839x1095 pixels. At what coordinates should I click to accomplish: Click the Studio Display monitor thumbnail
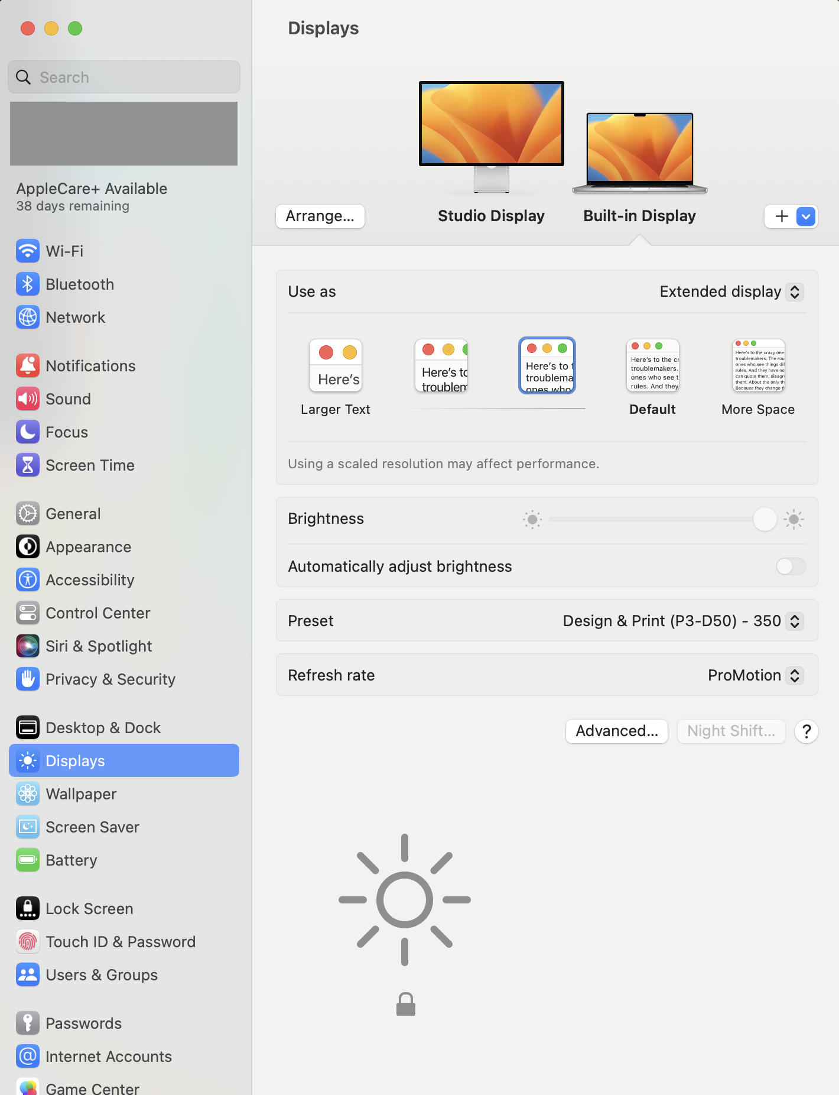click(492, 137)
